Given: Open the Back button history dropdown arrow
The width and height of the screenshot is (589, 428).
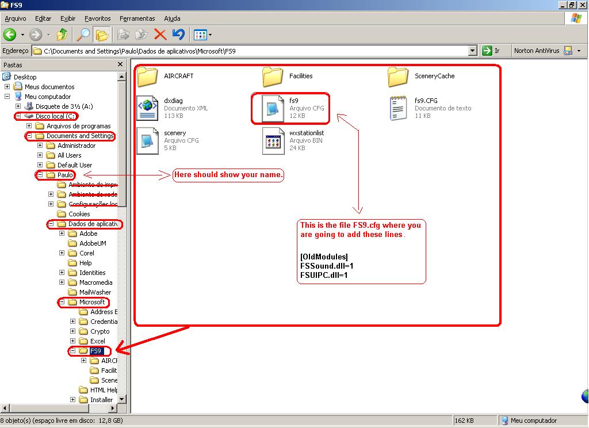Looking at the screenshot, I should coord(22,35).
